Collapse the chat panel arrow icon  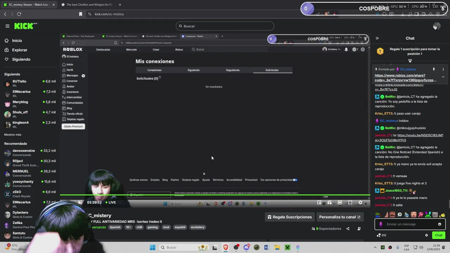[x=377, y=38]
